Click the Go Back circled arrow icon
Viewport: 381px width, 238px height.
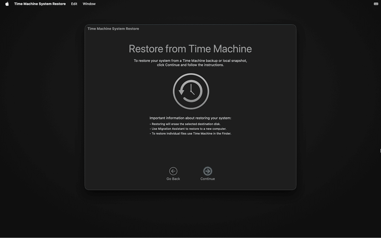(173, 171)
